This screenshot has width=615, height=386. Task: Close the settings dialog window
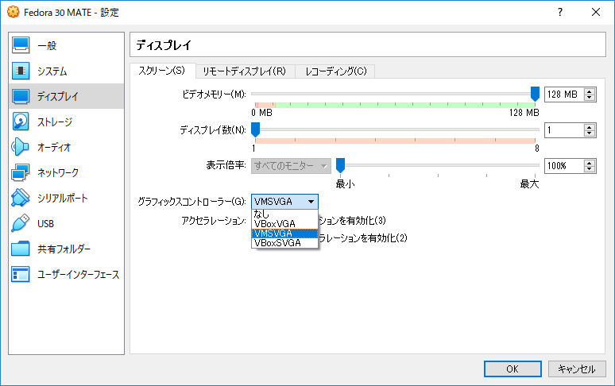point(596,12)
